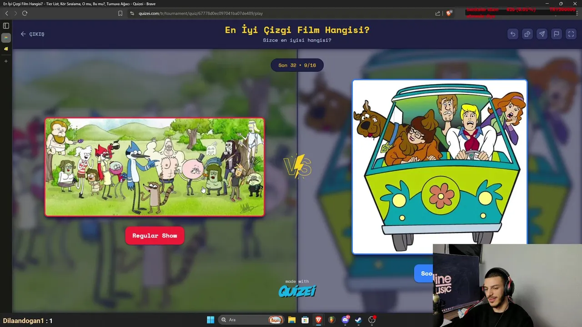Open Microsoft Store from the taskbar

tap(305, 320)
